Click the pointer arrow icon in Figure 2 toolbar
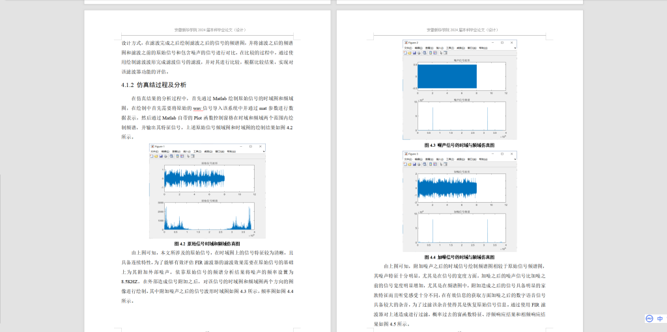Image resolution: width=667 pixels, height=332 pixels. tap(441, 53)
